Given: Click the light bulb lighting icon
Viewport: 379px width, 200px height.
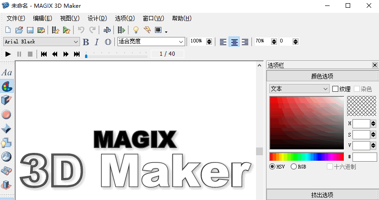Looking at the screenshot, I should [136, 30].
